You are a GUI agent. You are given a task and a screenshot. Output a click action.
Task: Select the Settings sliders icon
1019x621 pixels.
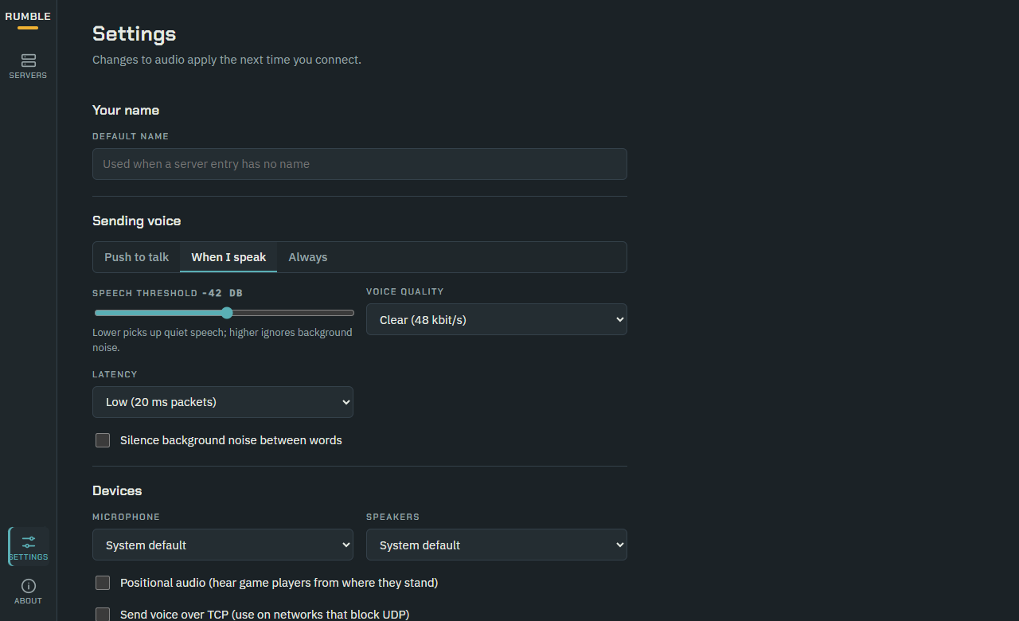coord(29,541)
